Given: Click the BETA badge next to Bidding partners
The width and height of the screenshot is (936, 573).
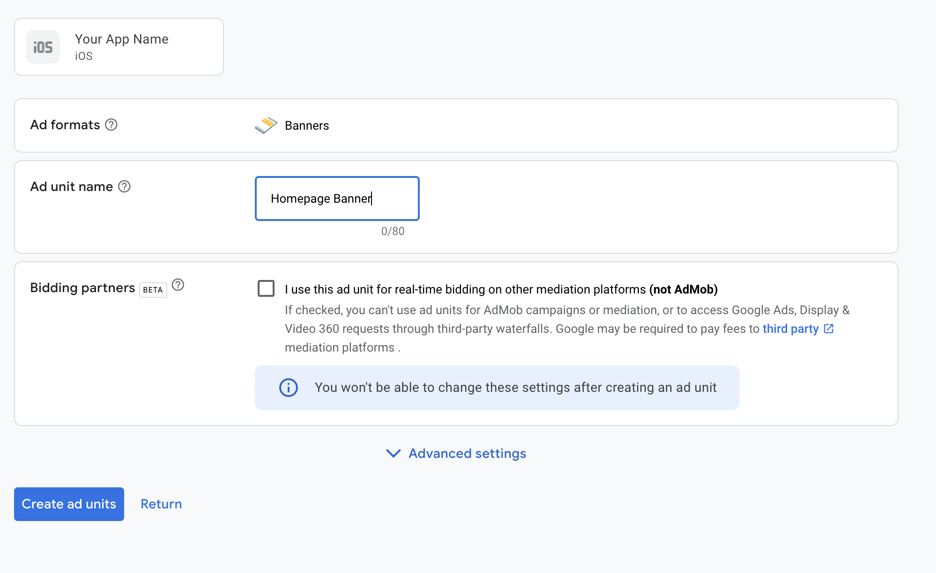Looking at the screenshot, I should click(153, 290).
